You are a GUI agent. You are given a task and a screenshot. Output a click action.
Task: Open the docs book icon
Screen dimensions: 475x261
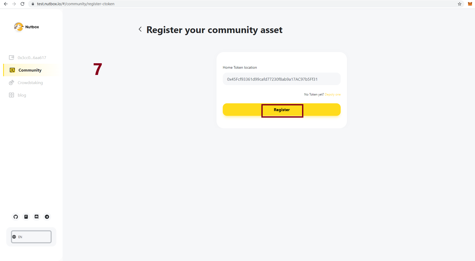(26, 217)
